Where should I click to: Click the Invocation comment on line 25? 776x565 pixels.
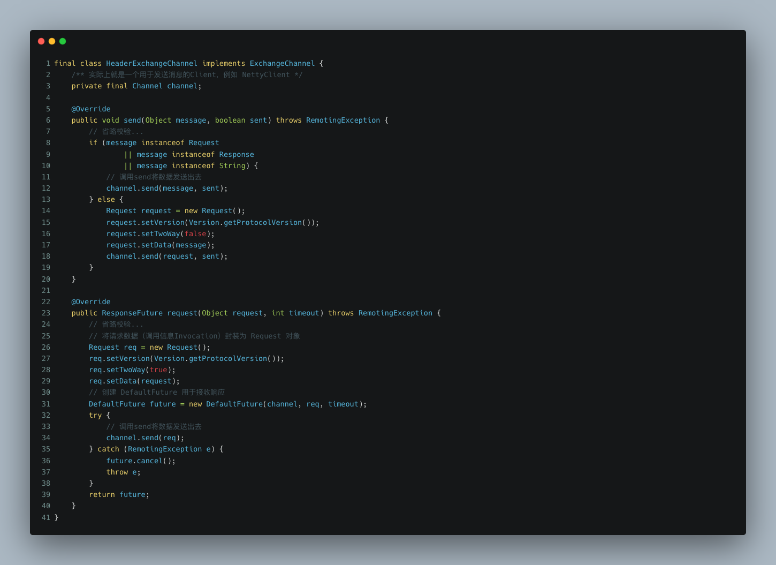194,336
